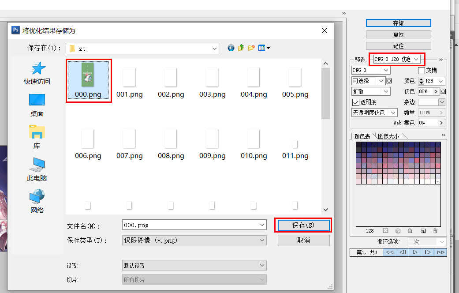Click the file list scroll down arrow
Image resolution: width=459 pixels, height=293 pixels.
tap(325, 210)
